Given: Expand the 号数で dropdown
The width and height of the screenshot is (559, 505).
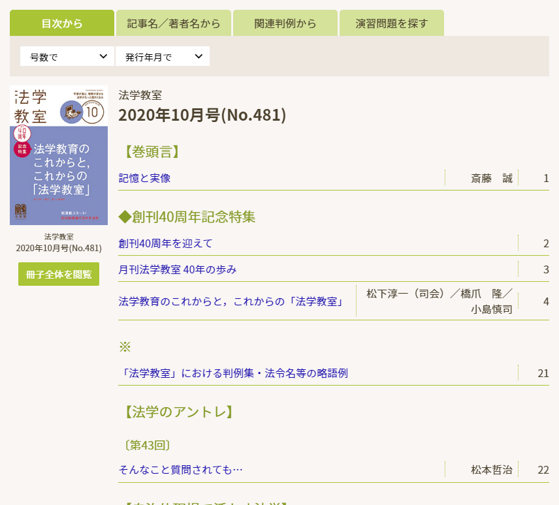Looking at the screenshot, I should (67, 56).
